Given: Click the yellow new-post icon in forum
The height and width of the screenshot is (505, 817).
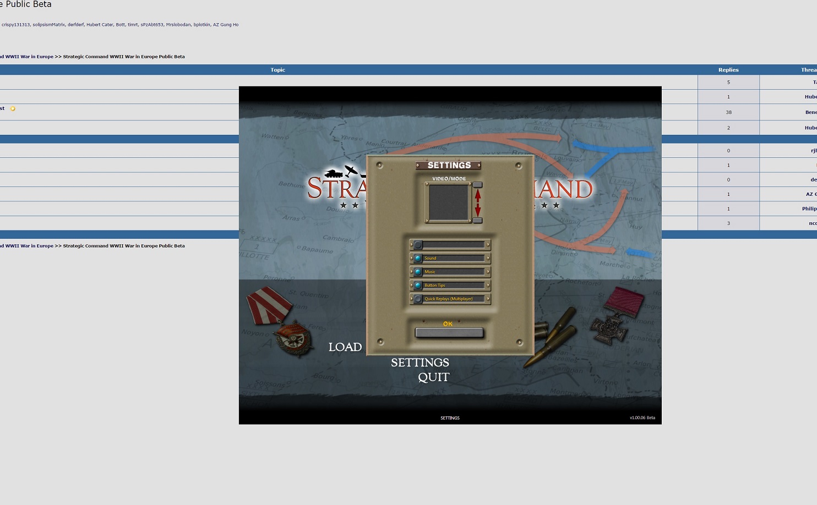Looking at the screenshot, I should tap(13, 108).
